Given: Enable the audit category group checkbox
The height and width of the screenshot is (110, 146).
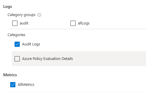Looking at the screenshot, I should [x=15, y=23].
